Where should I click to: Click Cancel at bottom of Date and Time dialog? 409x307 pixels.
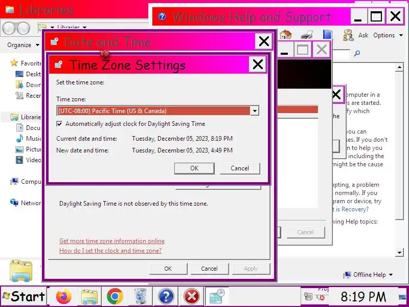209,269
